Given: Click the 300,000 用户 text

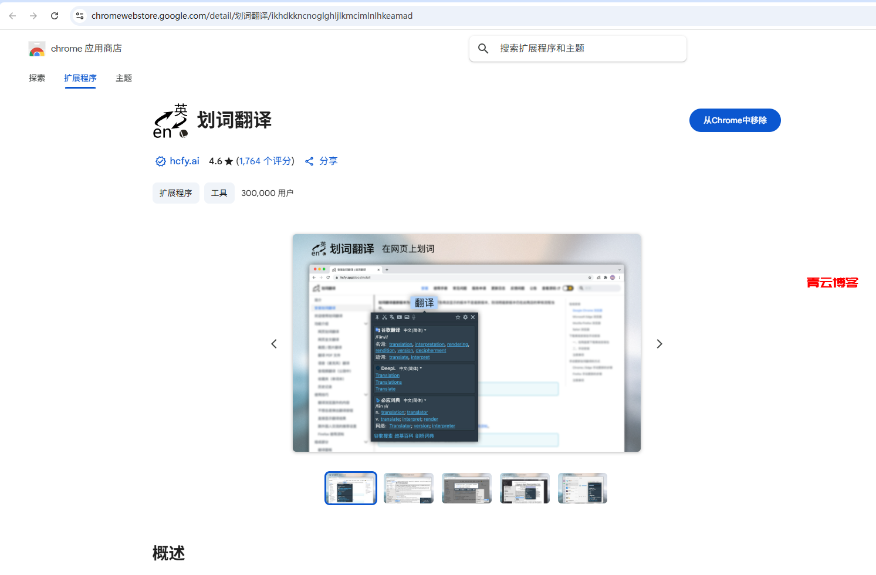Looking at the screenshot, I should (268, 193).
